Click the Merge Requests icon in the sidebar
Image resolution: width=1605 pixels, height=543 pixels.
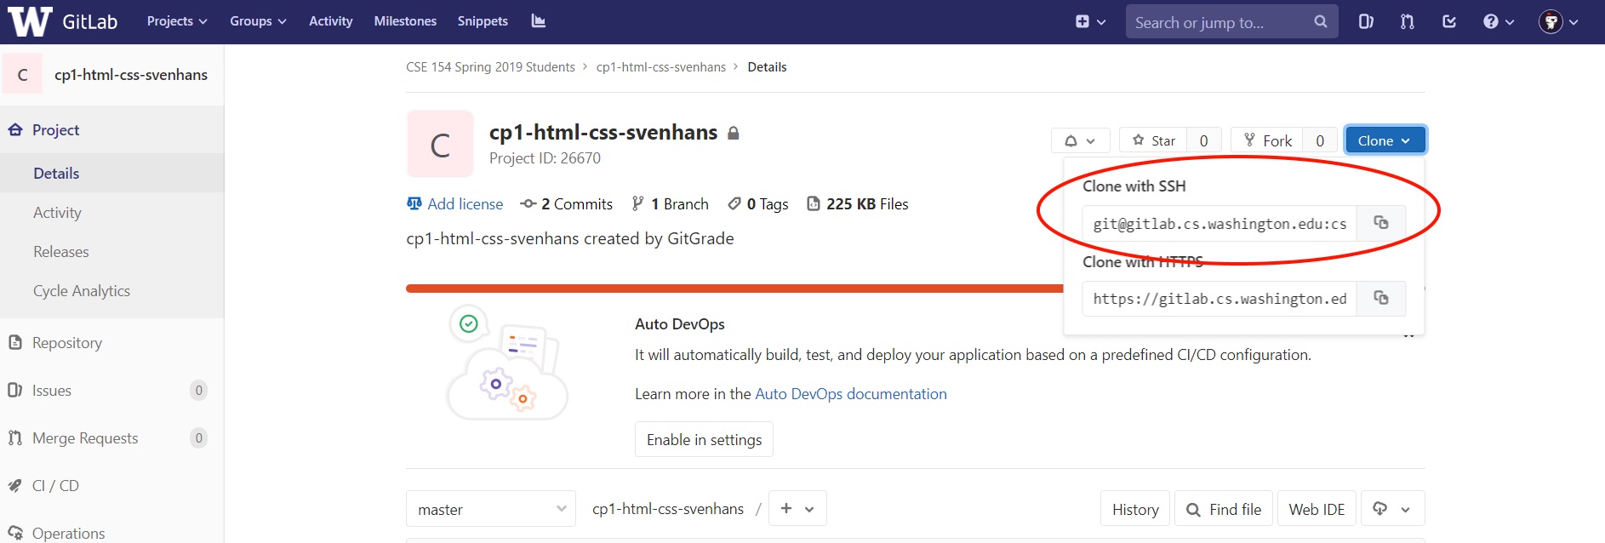pyautogui.click(x=14, y=437)
